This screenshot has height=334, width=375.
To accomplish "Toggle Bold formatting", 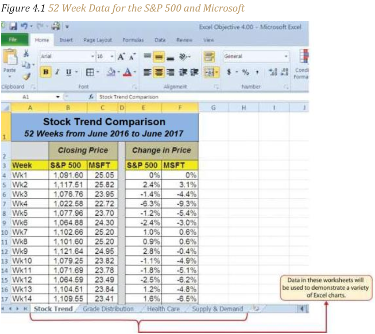I will [46, 72].
